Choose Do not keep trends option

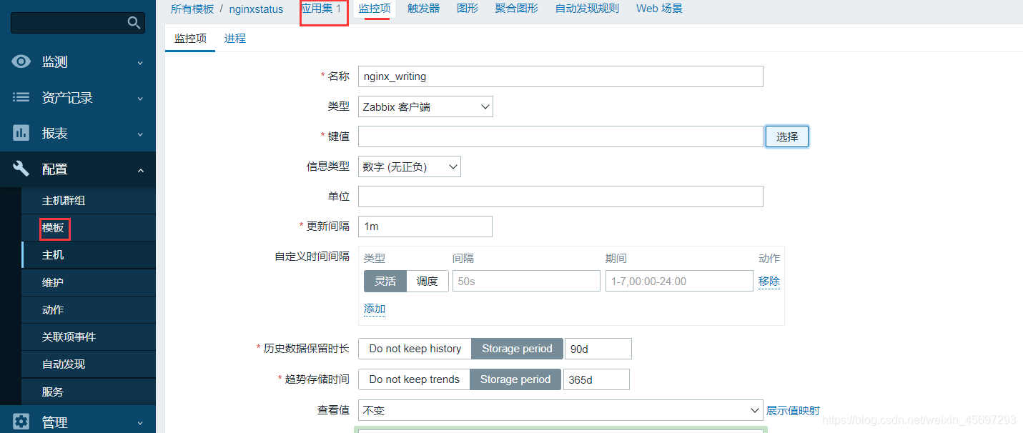(x=414, y=379)
